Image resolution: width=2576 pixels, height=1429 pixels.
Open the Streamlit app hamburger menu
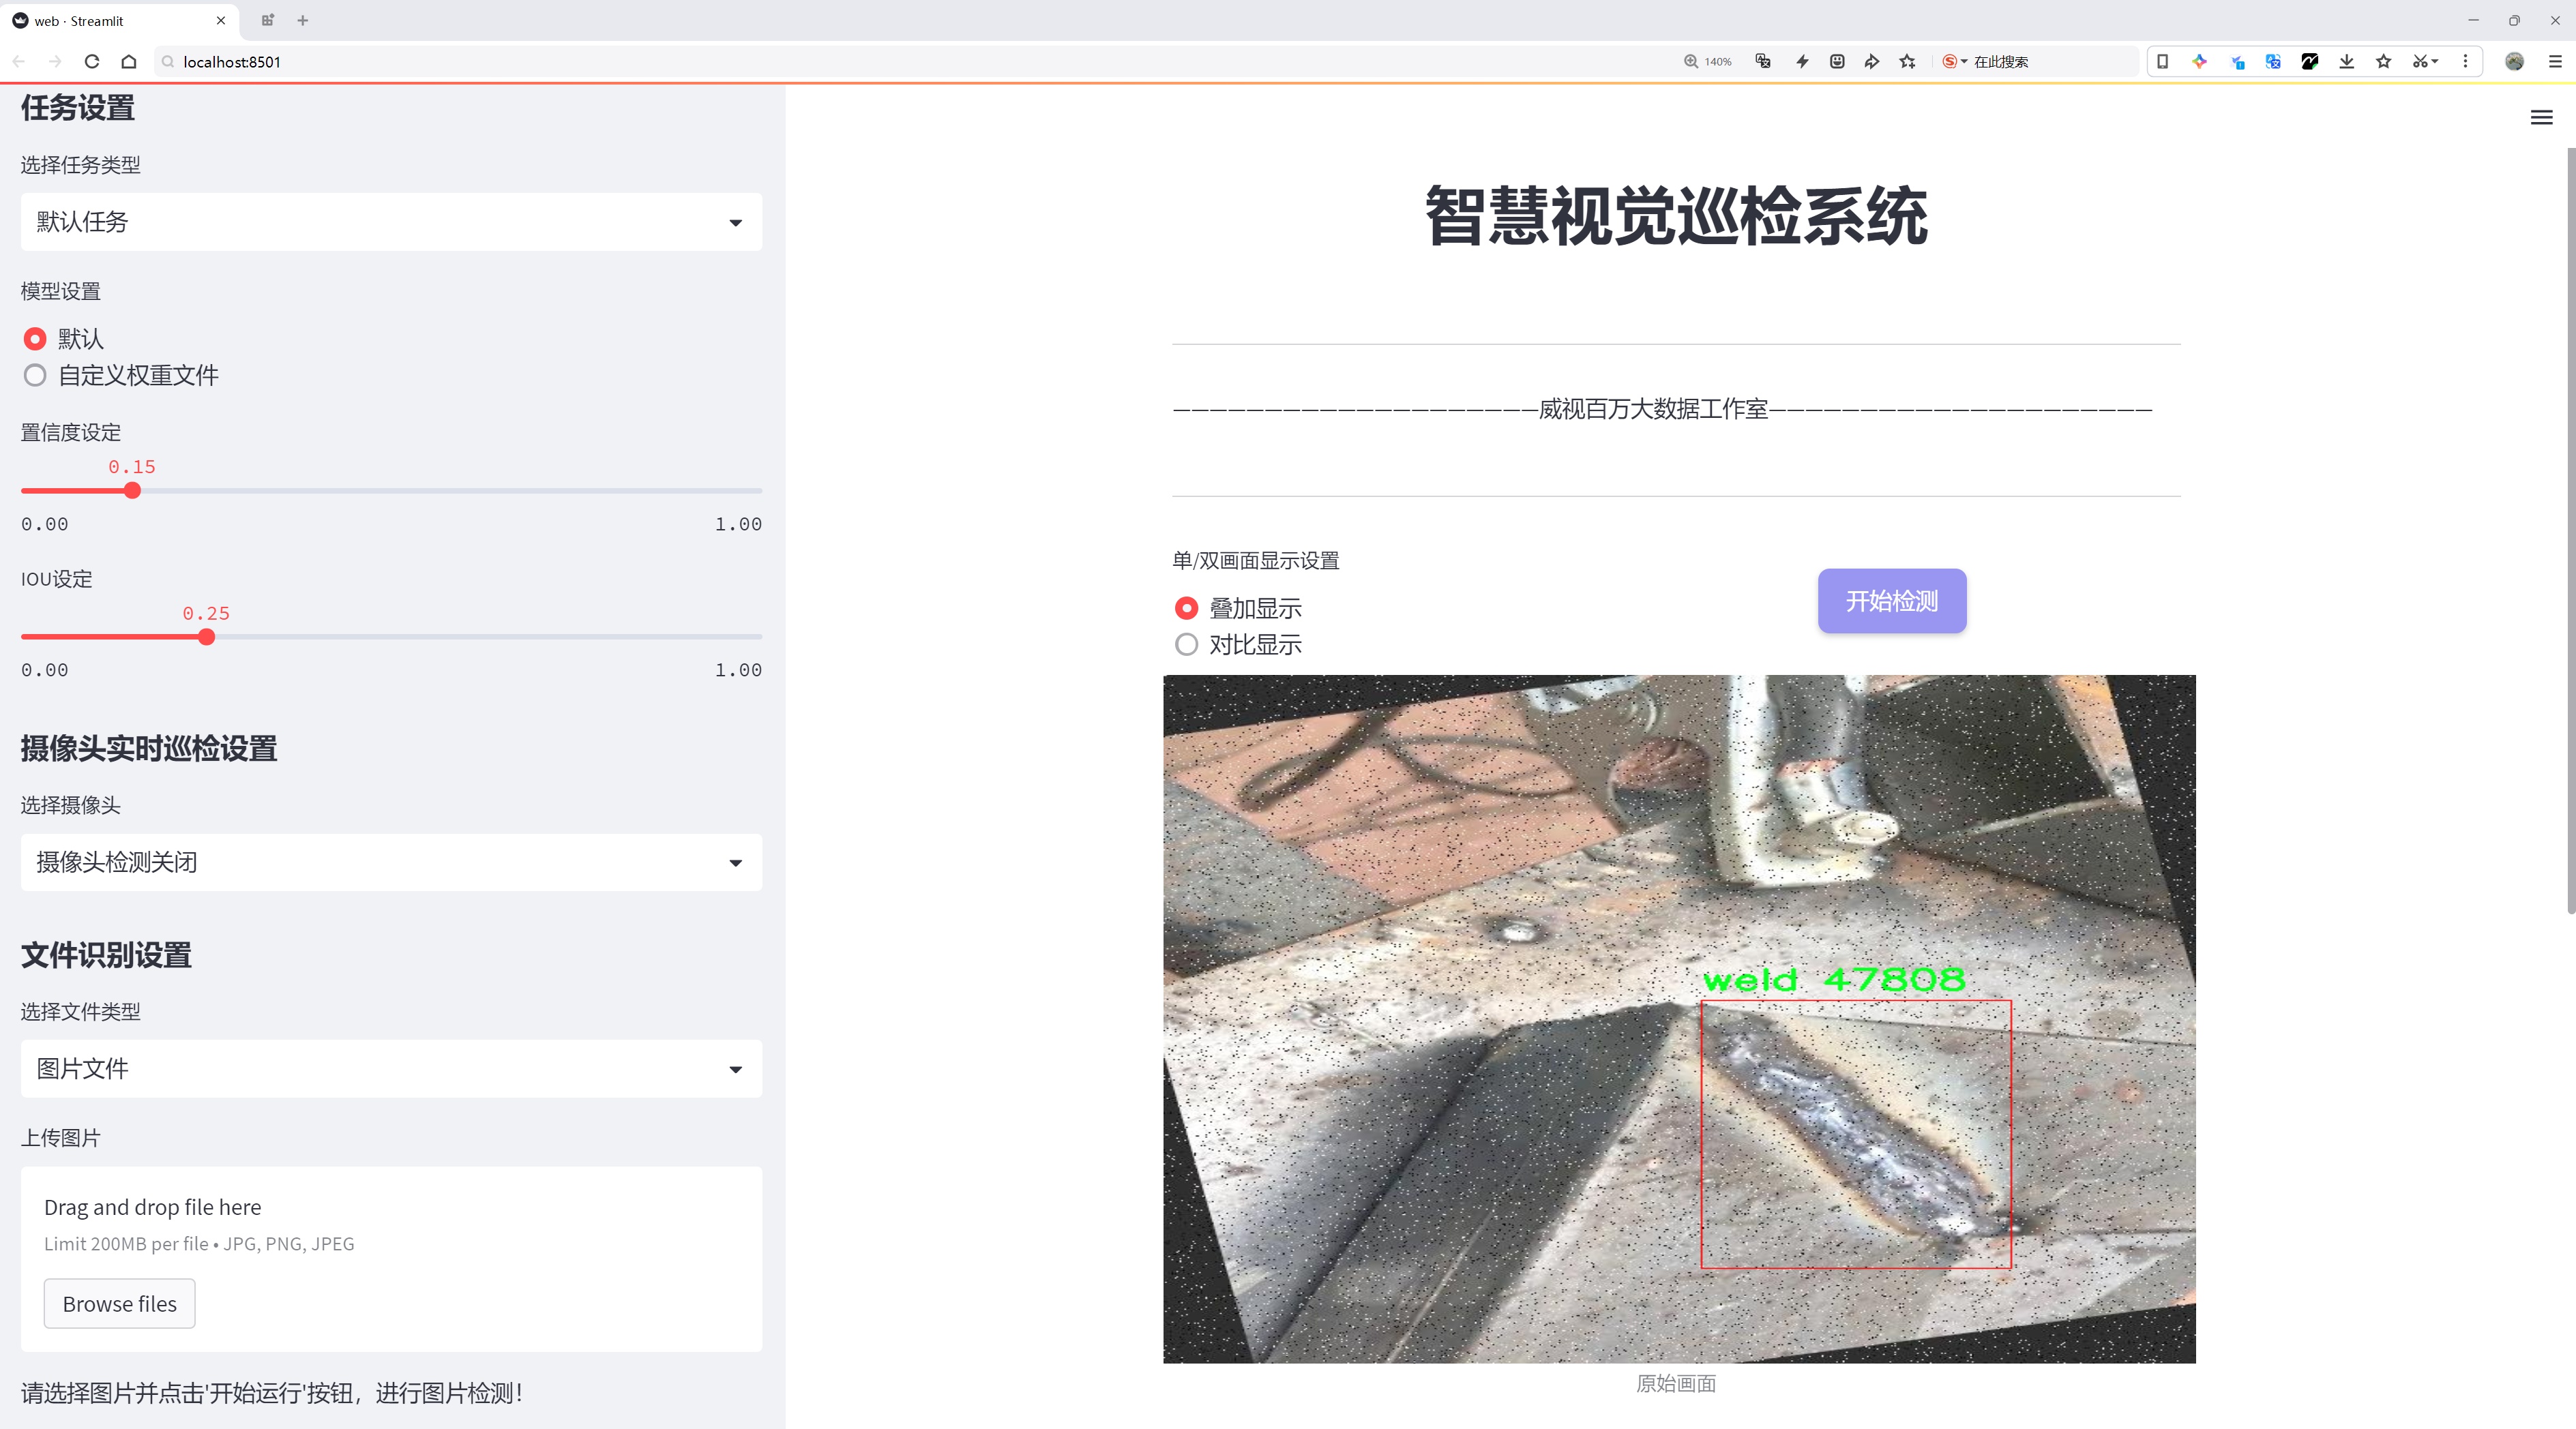(x=2541, y=118)
